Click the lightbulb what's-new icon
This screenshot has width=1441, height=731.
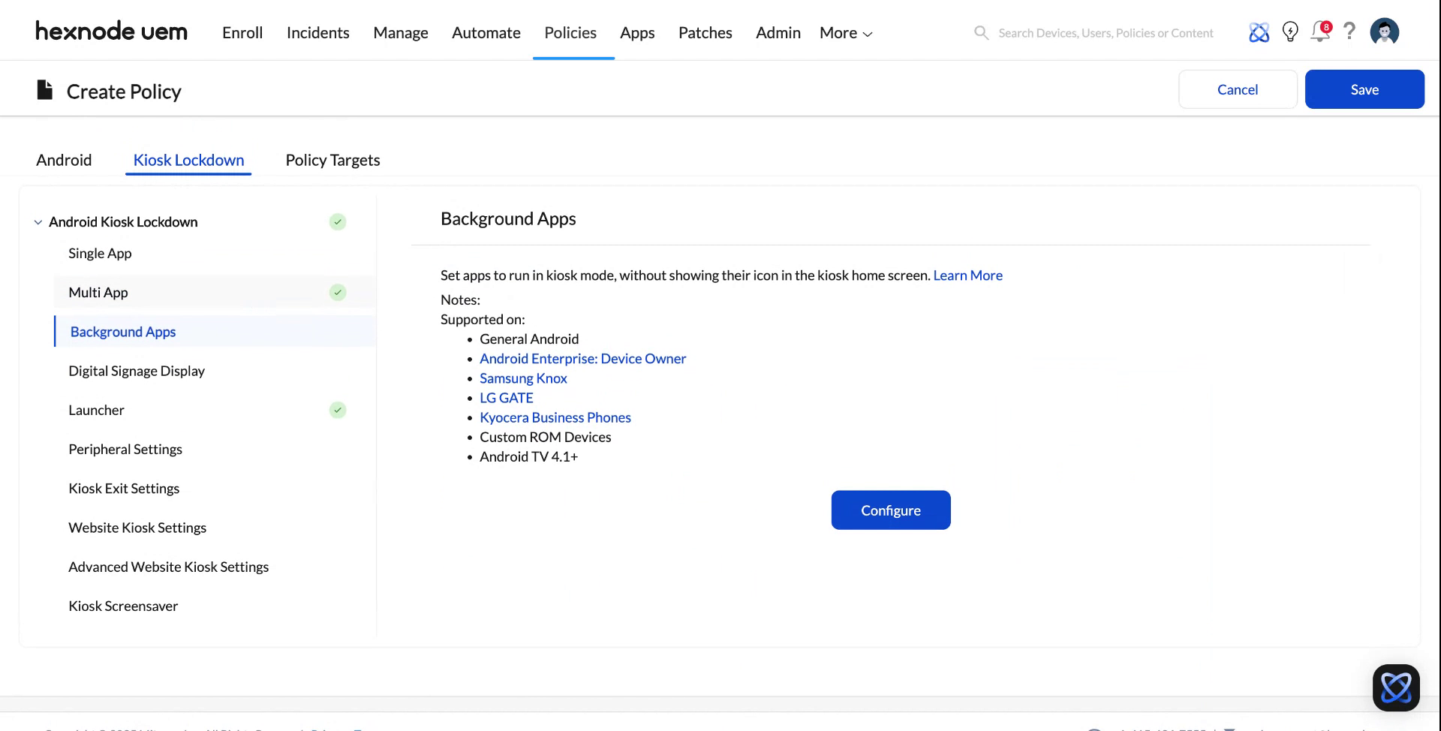1290,32
